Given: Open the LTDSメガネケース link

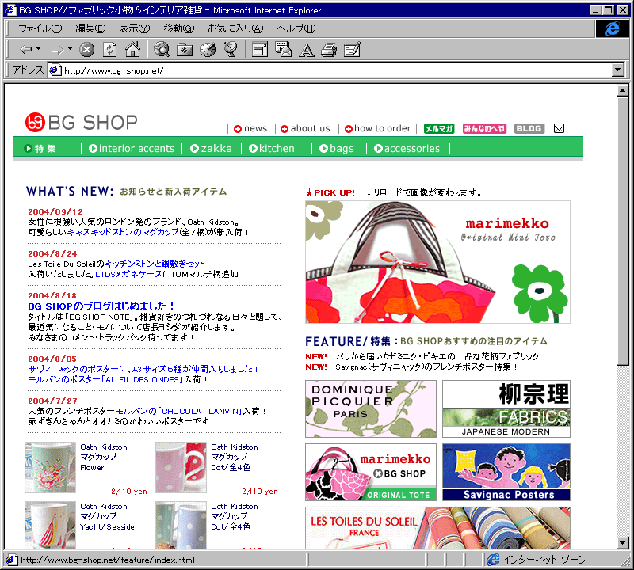Looking at the screenshot, I should 129,274.
